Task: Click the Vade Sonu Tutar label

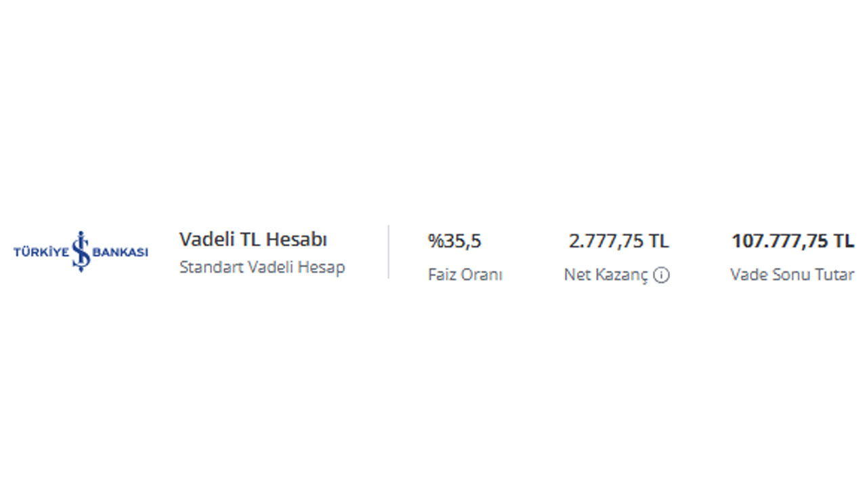Action: tap(792, 275)
